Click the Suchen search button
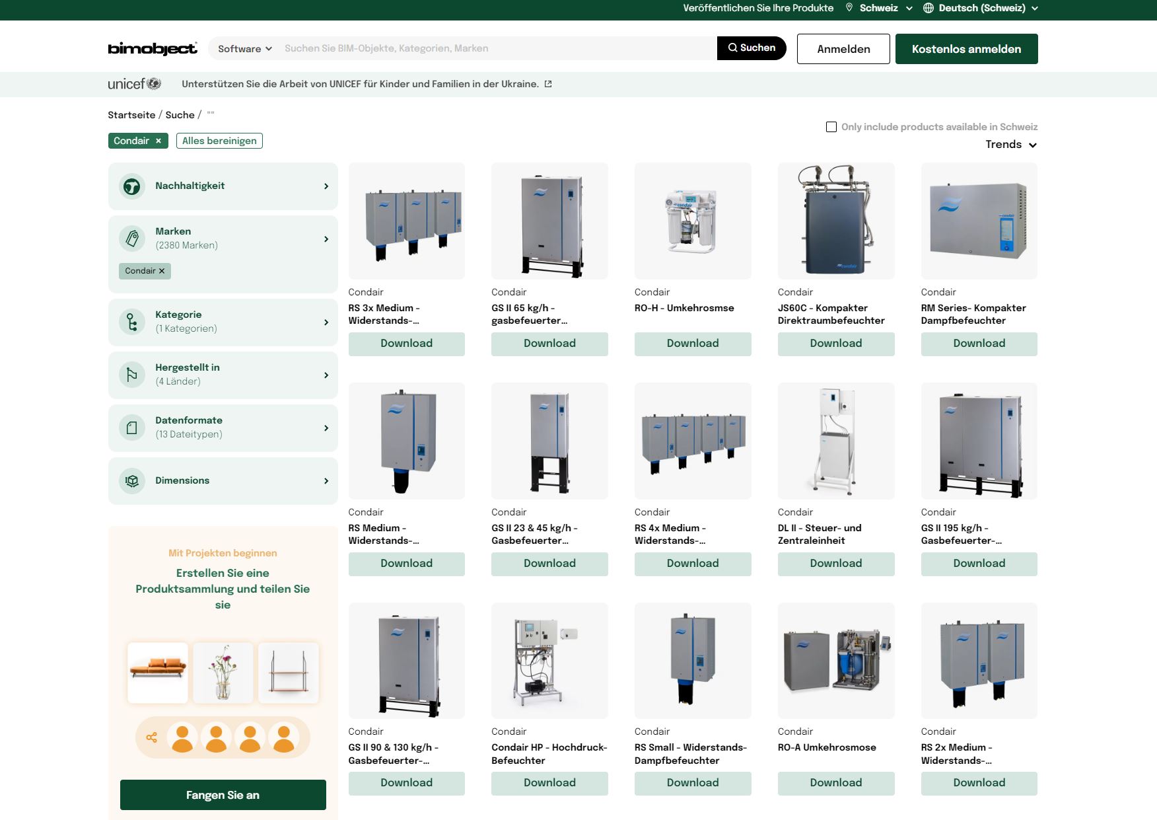 [752, 48]
